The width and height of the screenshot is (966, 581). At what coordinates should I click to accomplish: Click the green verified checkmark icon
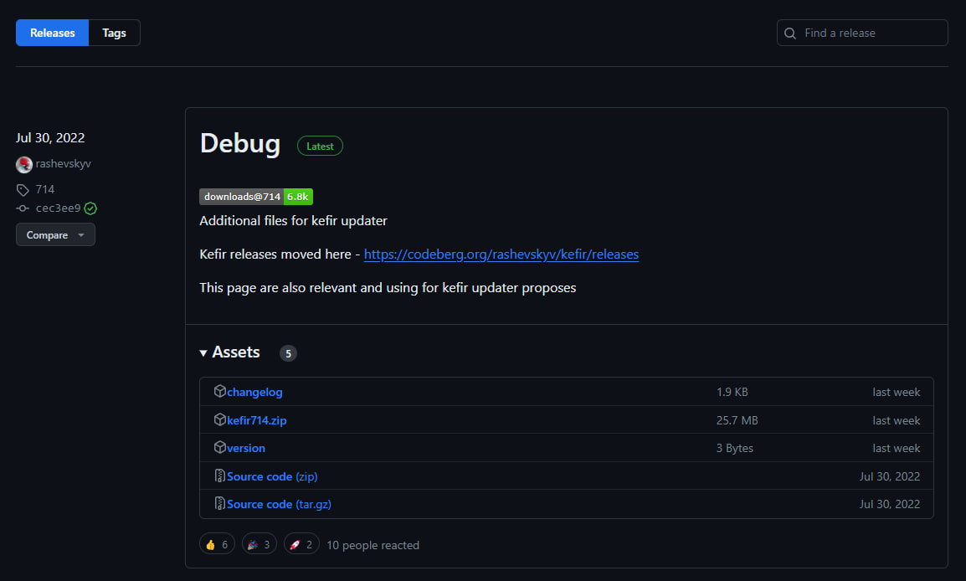click(x=90, y=208)
